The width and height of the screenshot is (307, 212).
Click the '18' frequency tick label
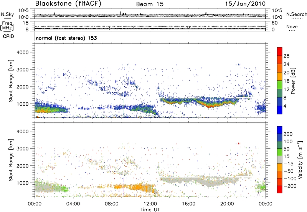pyautogui.click(x=26, y=23)
